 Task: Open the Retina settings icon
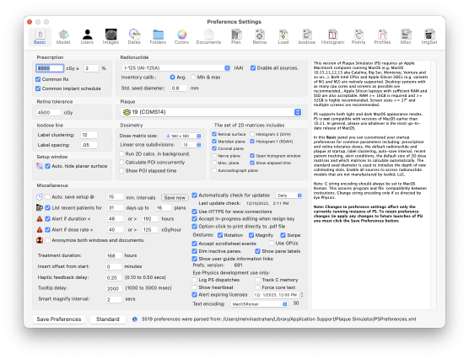pyautogui.click(x=259, y=37)
